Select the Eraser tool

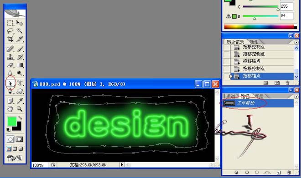coord(10,65)
